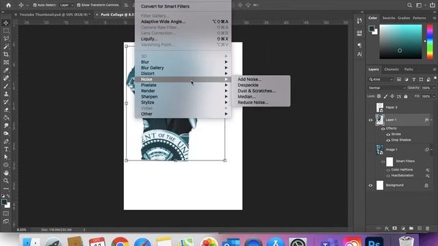The height and width of the screenshot is (246, 438).
Task: Collapse Layer 1 effects list arrow
Action: click(x=432, y=120)
